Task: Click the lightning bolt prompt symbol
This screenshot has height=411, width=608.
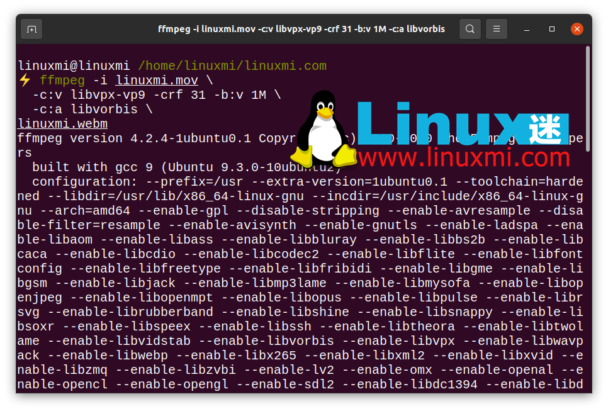Action: point(25,81)
